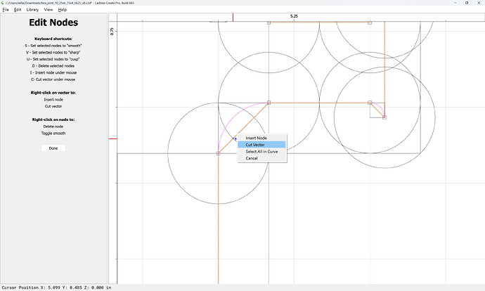Open the Help menu

(62, 10)
